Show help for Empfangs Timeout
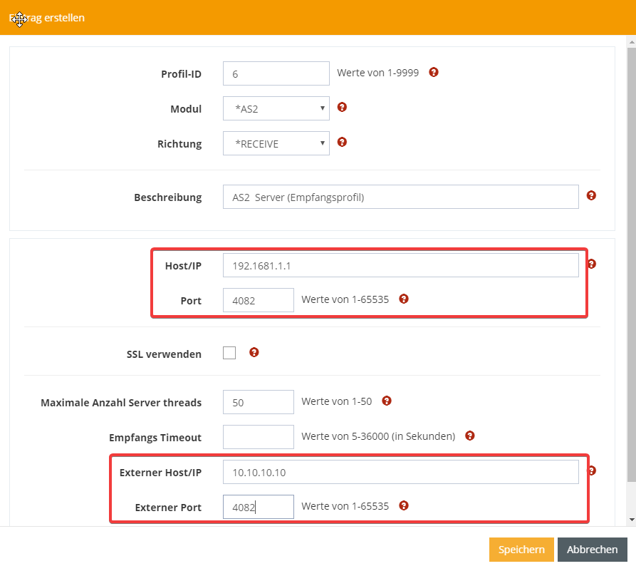Viewport: 636px width, 571px height. coord(470,436)
